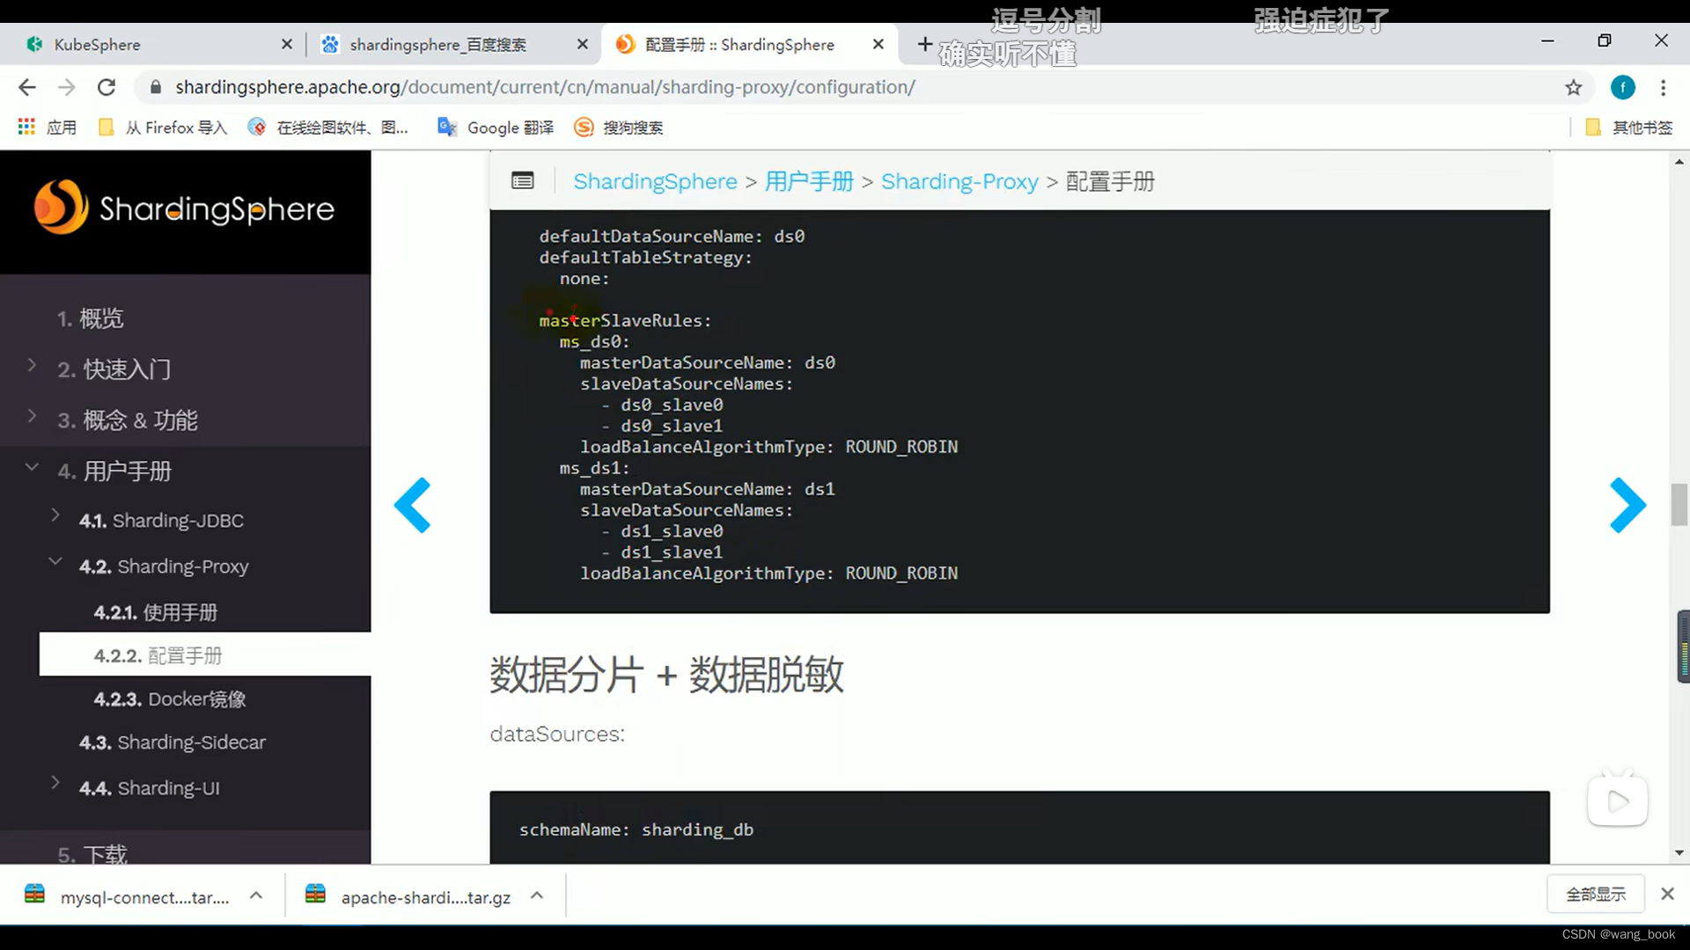This screenshot has height=950, width=1690.
Task: Go back to the previous page
Action: [x=27, y=87]
